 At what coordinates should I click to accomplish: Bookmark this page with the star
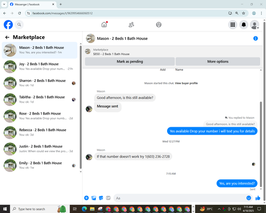click(244, 13)
